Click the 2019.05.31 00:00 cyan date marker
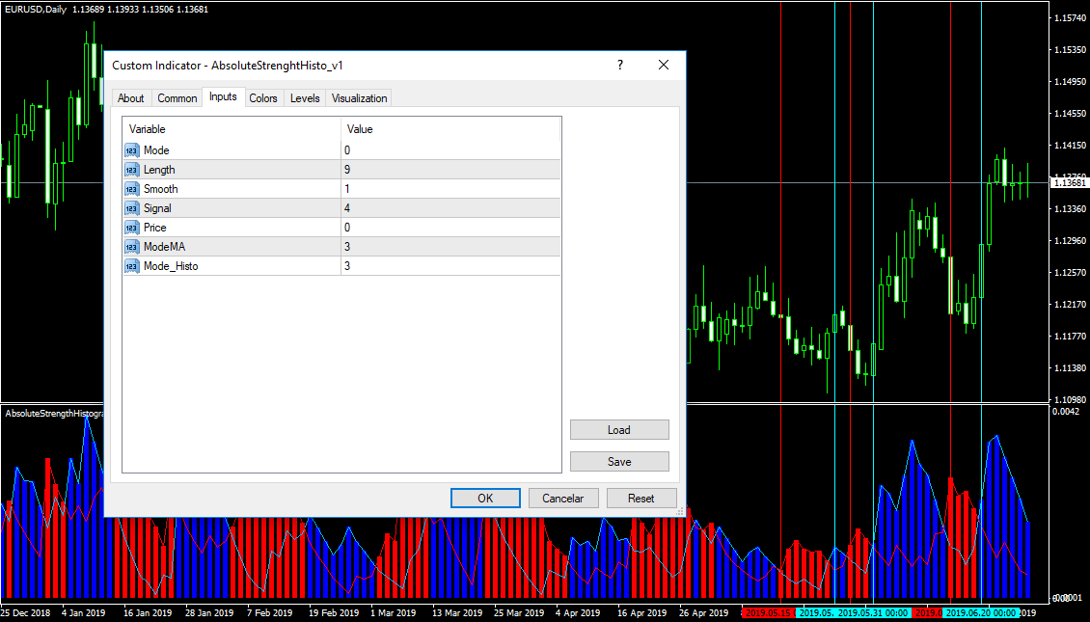The image size is (1090, 622). 874,613
